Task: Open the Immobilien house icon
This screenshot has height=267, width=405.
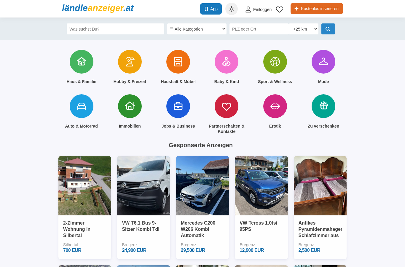Action: [130, 106]
